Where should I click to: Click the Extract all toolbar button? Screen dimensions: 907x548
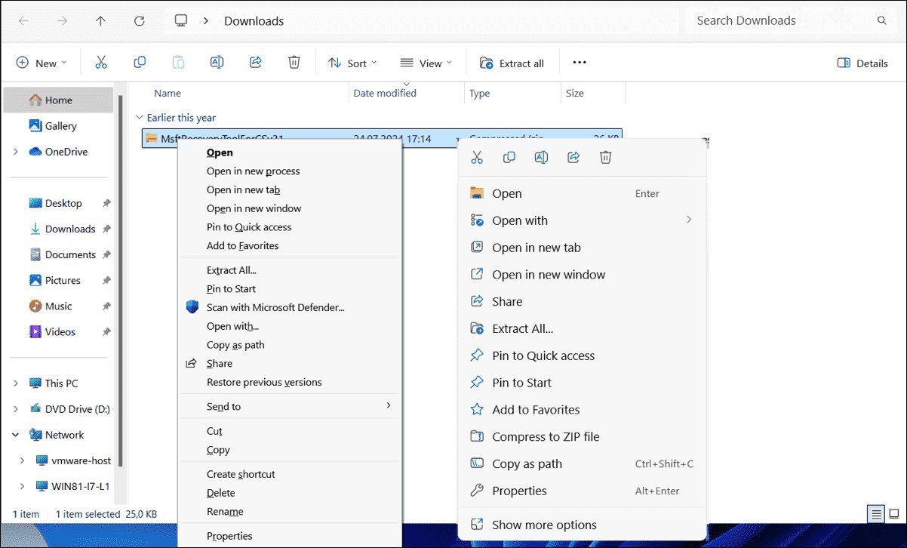(x=512, y=63)
